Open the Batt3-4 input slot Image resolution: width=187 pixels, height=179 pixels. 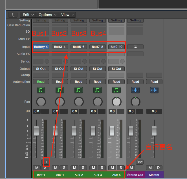(x=60, y=47)
